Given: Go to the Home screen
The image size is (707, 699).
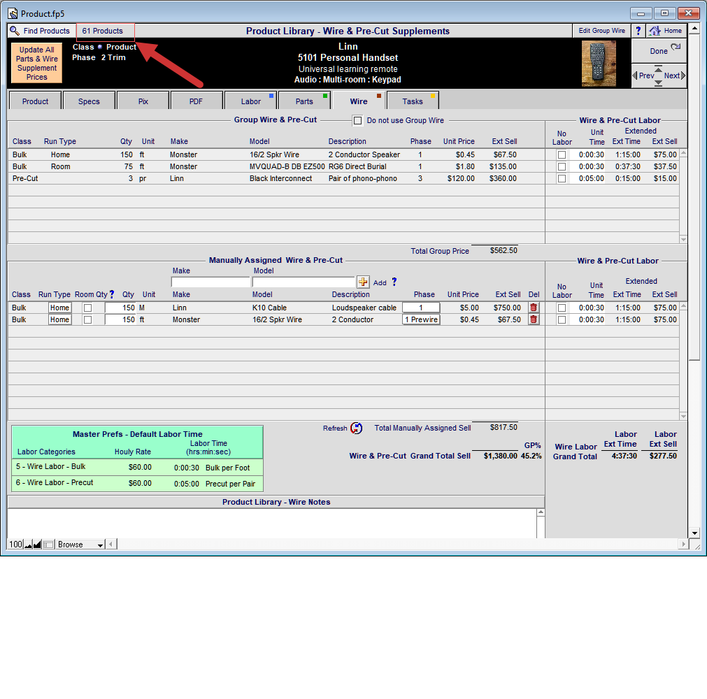Looking at the screenshot, I should 666,31.
